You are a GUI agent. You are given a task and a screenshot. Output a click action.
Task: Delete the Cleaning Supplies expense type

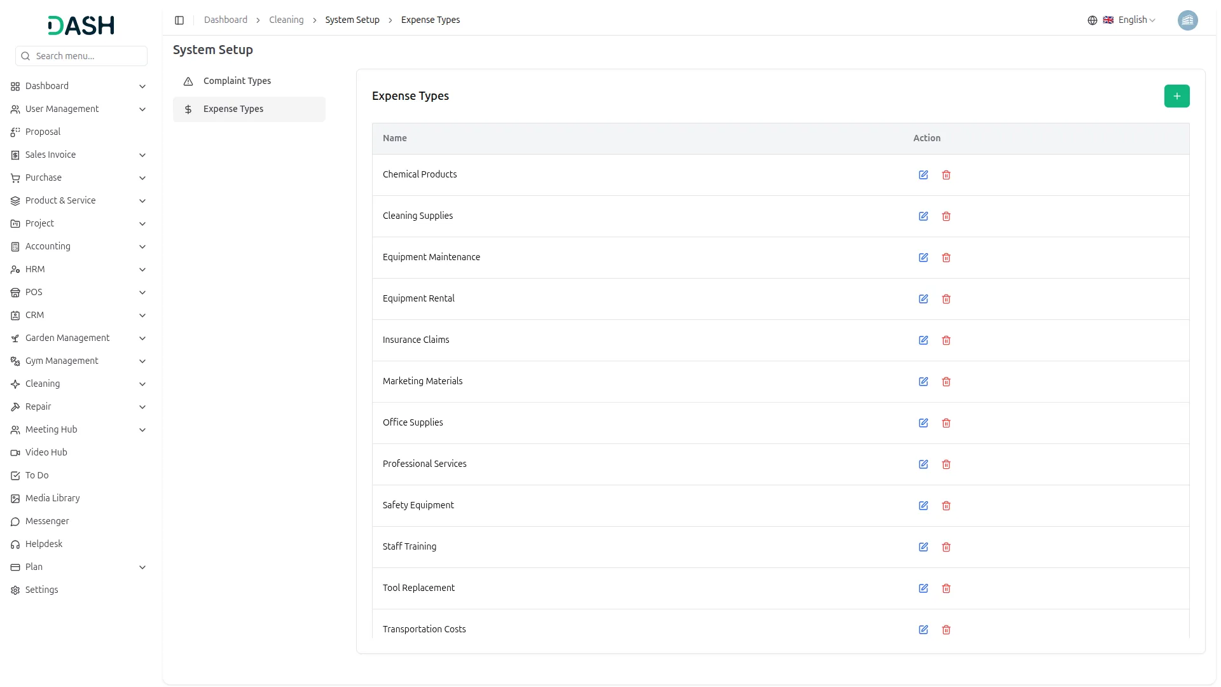pyautogui.click(x=946, y=216)
